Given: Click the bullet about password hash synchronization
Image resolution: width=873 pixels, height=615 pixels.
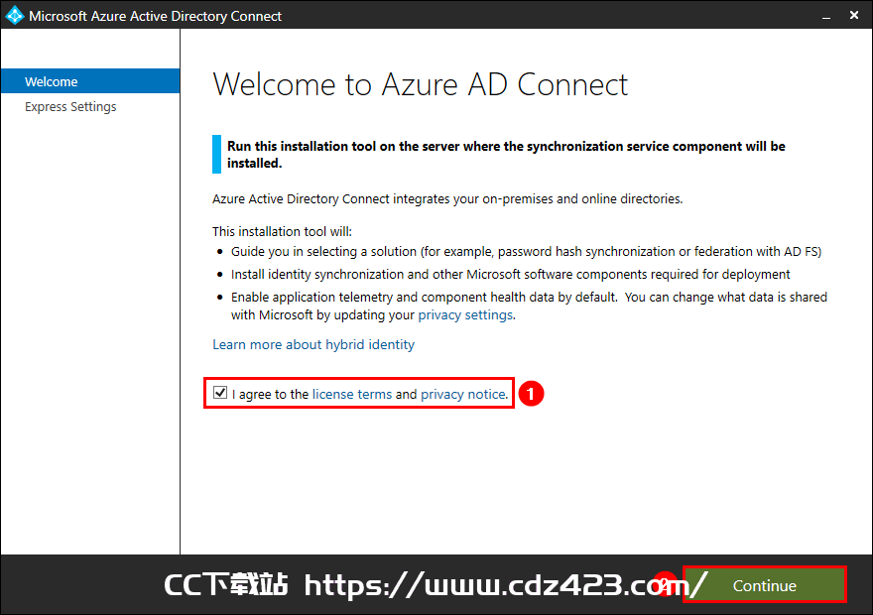Looking at the screenshot, I should pyautogui.click(x=526, y=252).
